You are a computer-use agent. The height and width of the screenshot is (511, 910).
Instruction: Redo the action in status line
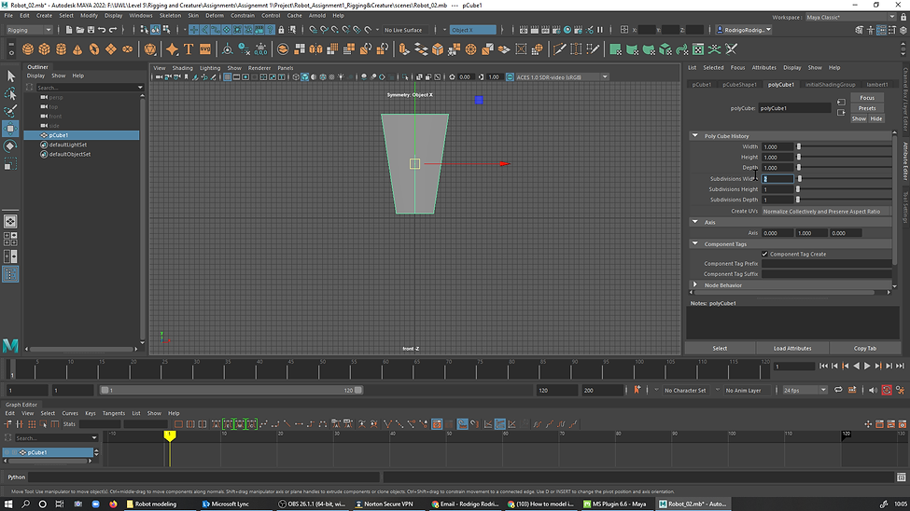tap(113, 30)
